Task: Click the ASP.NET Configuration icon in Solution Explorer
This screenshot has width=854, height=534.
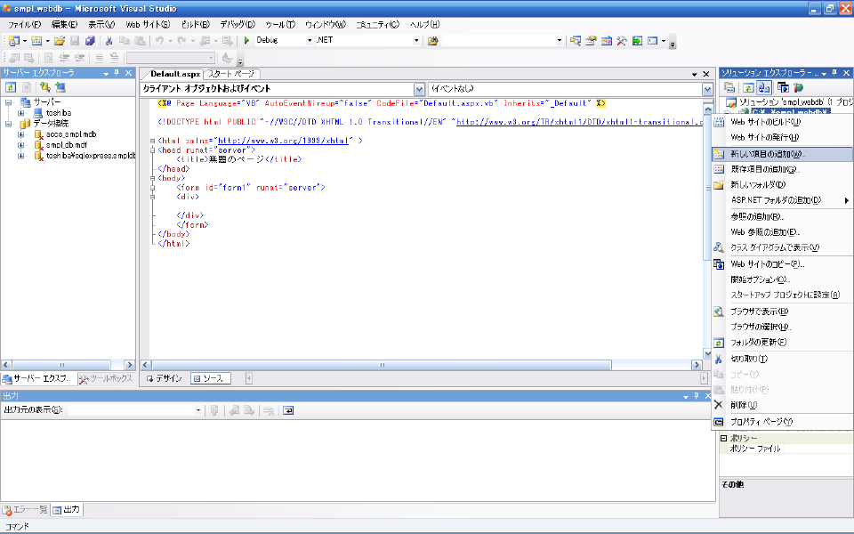Action: pos(799,88)
